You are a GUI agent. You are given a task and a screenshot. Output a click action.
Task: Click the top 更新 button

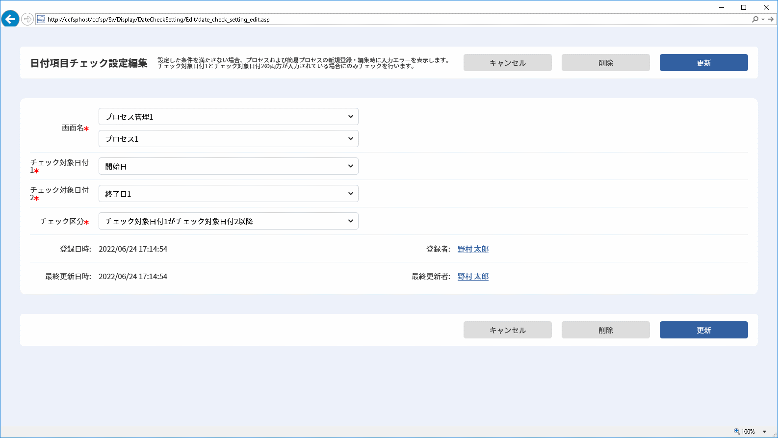tap(704, 63)
